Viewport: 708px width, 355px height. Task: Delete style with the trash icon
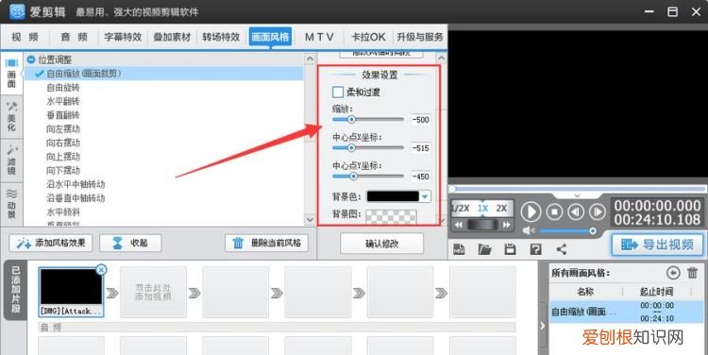pyautogui.click(x=692, y=273)
